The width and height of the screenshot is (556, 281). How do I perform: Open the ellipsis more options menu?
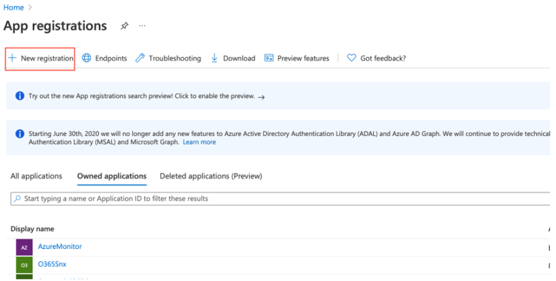pyautogui.click(x=142, y=27)
